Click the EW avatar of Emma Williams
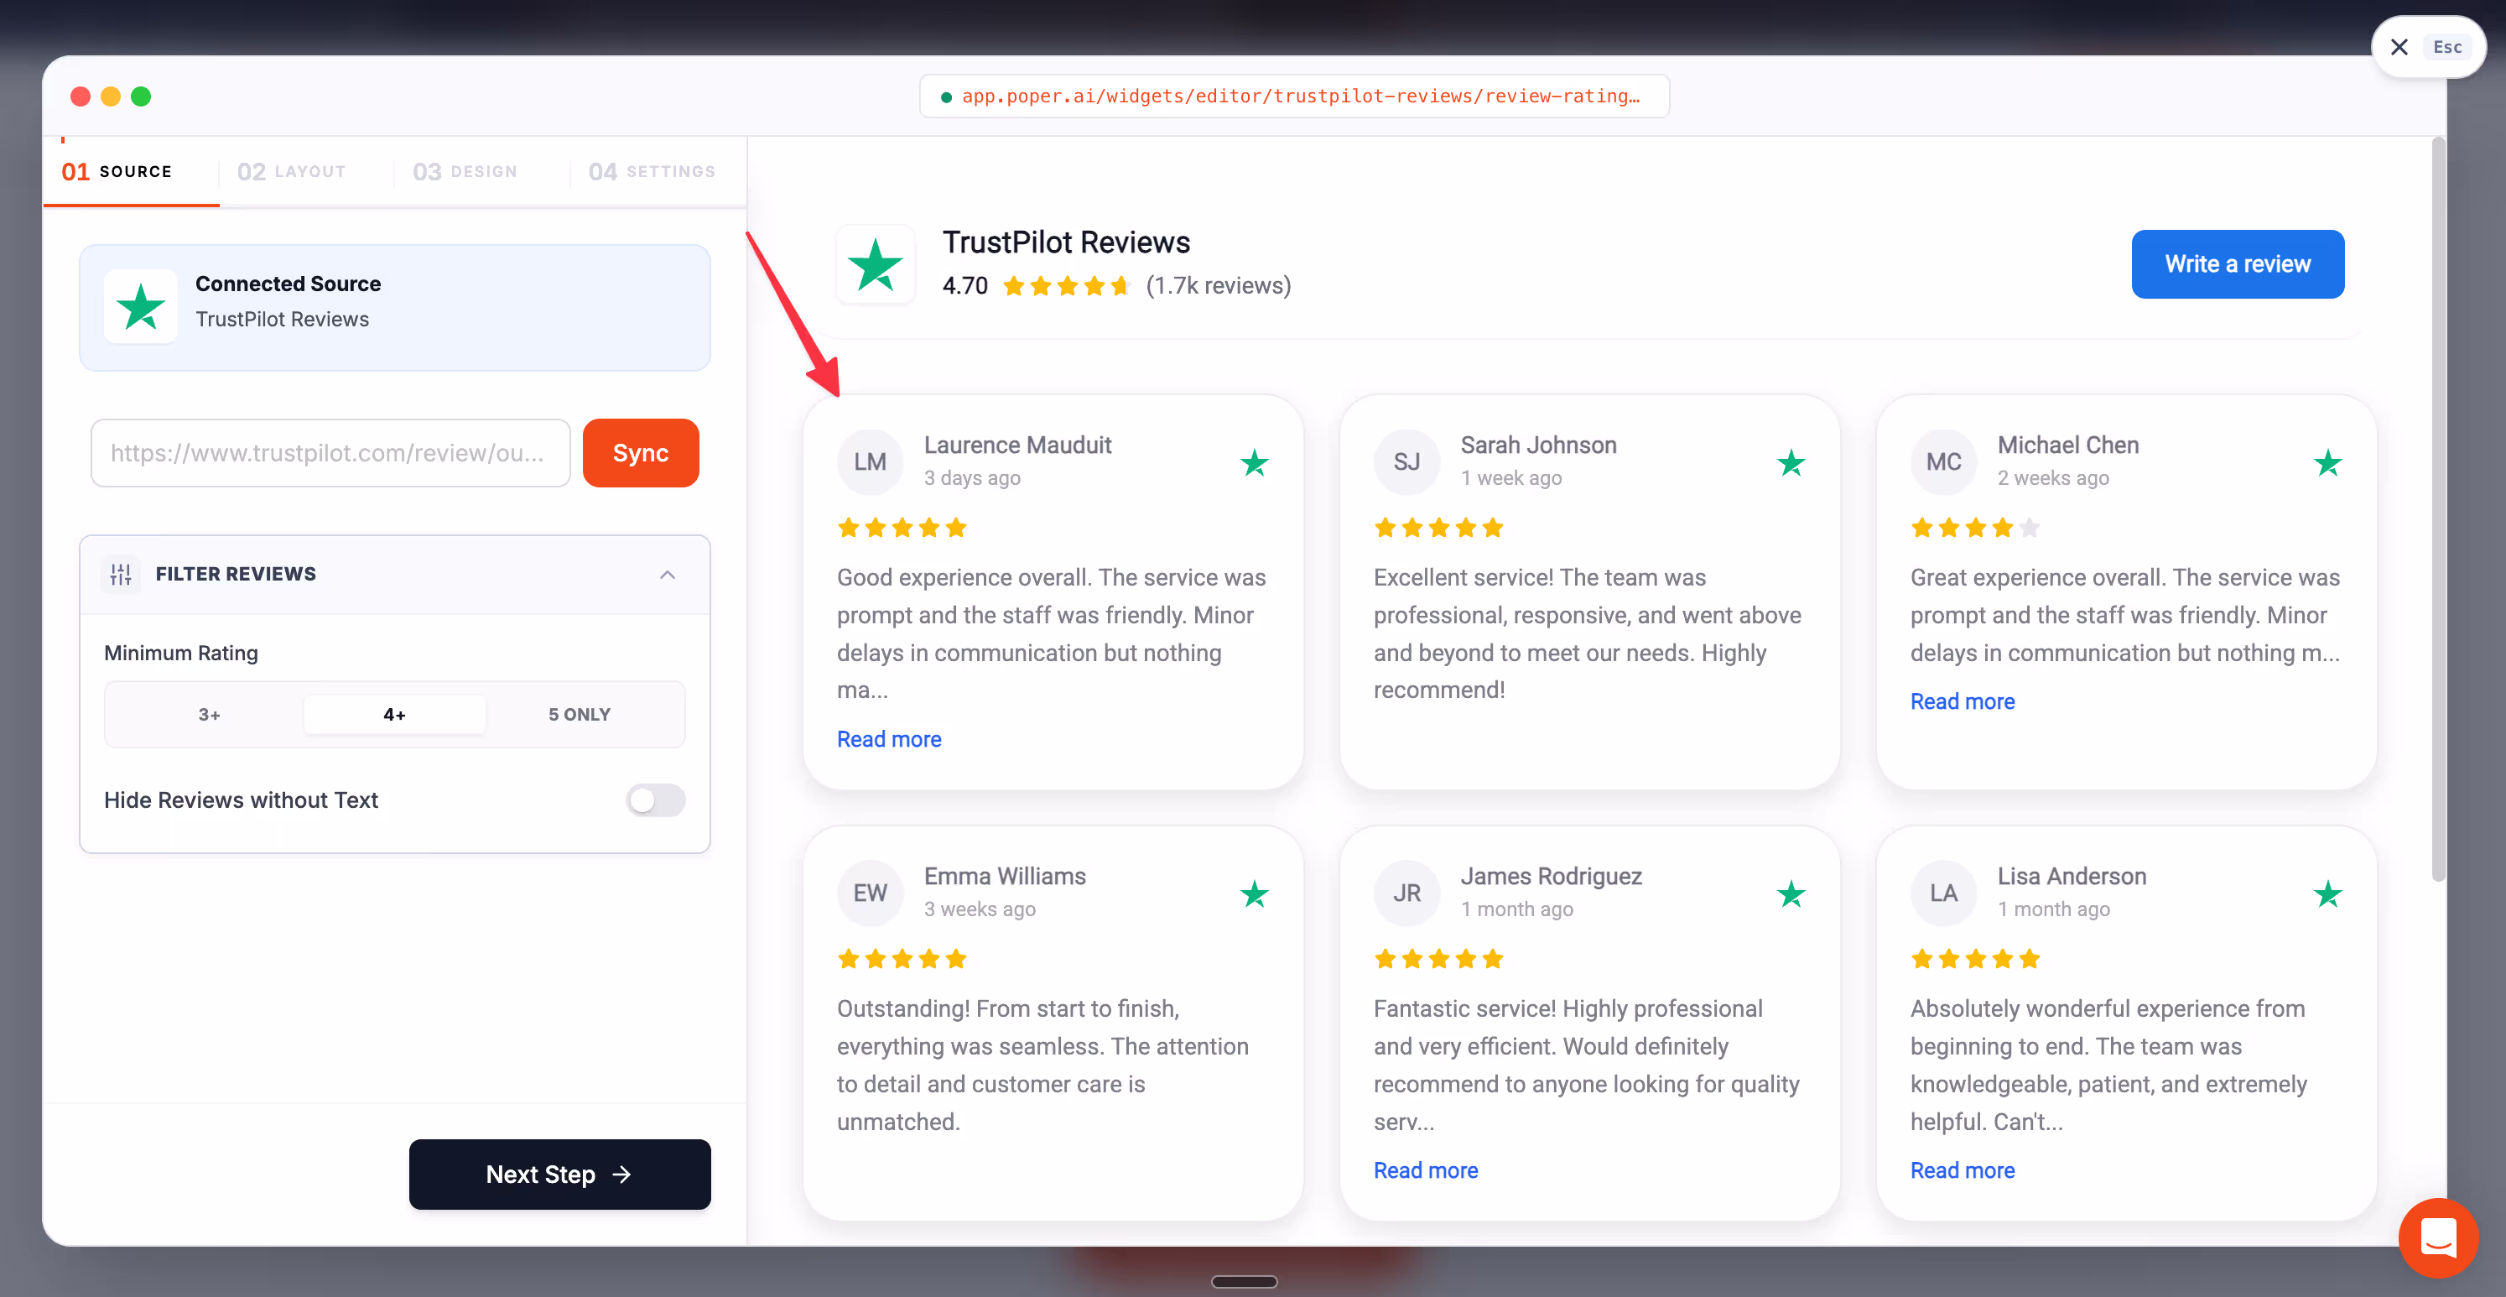The width and height of the screenshot is (2506, 1297). (870, 893)
